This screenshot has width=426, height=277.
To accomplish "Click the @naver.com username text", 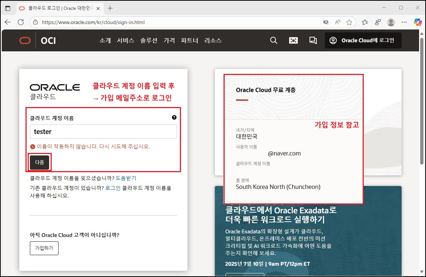I will [284, 154].
